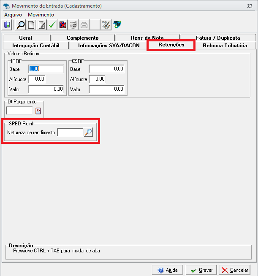Click the blank page new record icon
The height and width of the screenshot is (276, 258).
click(x=31, y=25)
